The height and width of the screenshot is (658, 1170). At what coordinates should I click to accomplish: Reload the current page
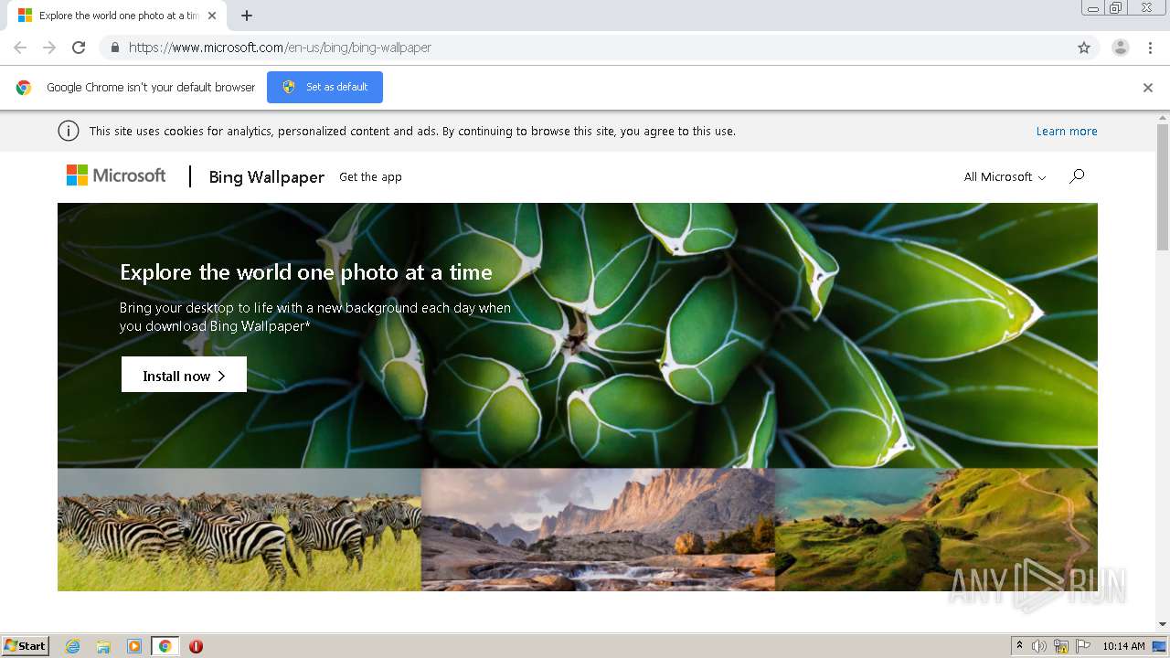79,48
